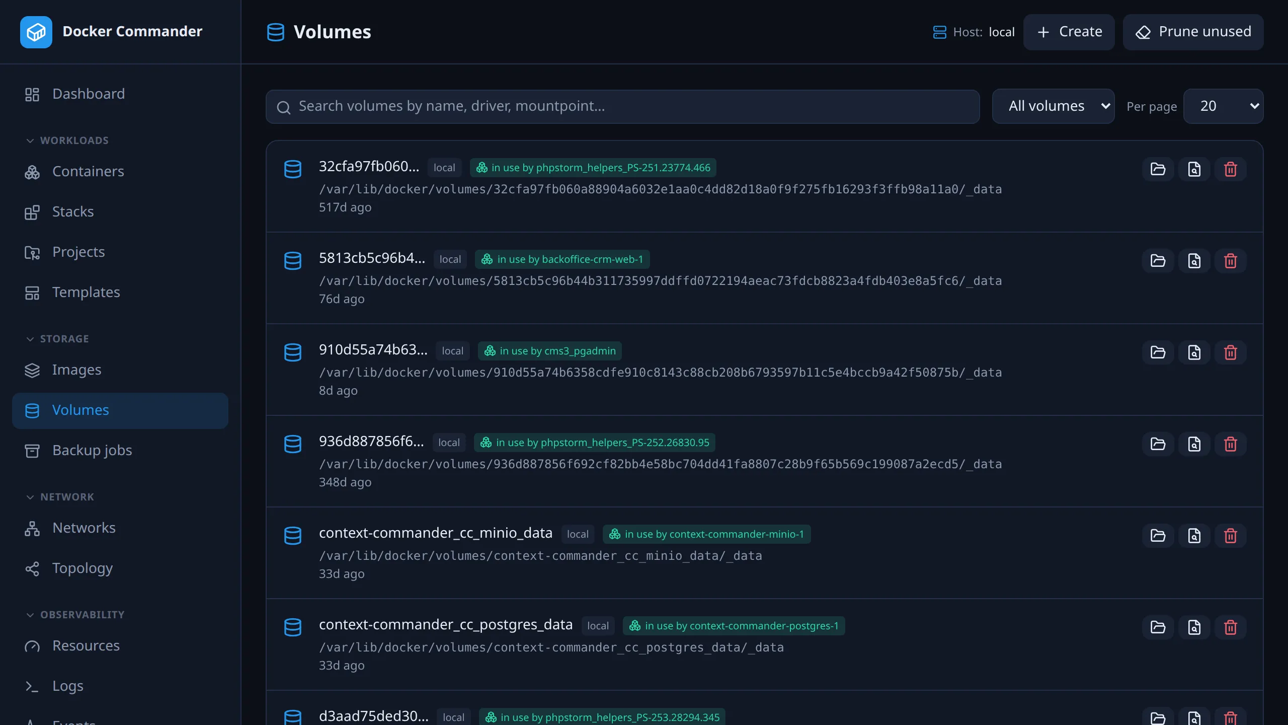
Task: Open the Projects page
Action: point(120,252)
